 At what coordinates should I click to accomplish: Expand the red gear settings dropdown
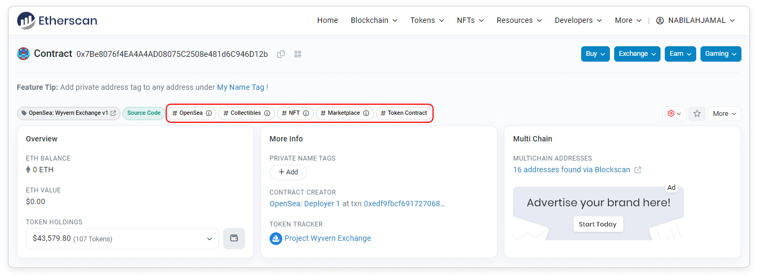(x=674, y=113)
